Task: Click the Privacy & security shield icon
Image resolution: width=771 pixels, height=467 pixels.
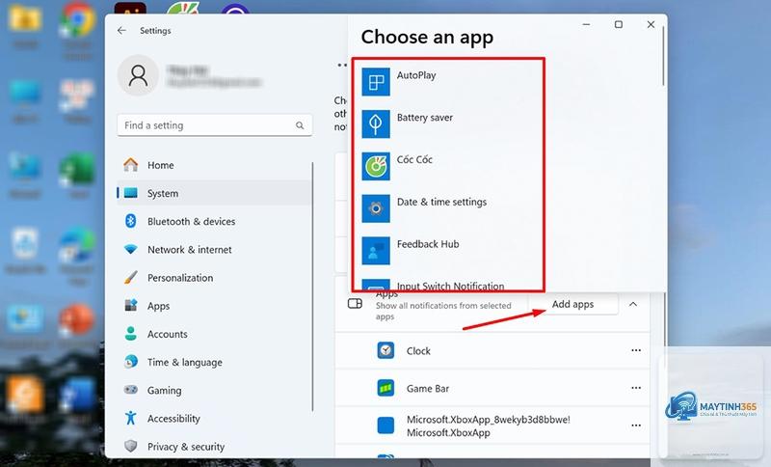Action: point(131,447)
